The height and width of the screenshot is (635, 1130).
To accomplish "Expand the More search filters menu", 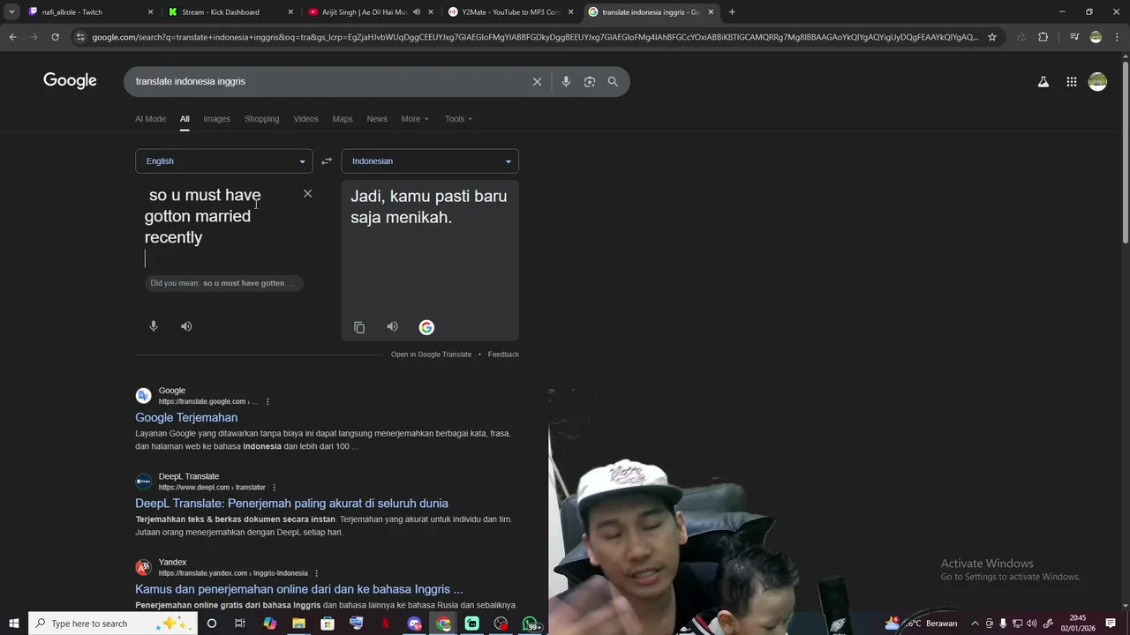I will (415, 119).
